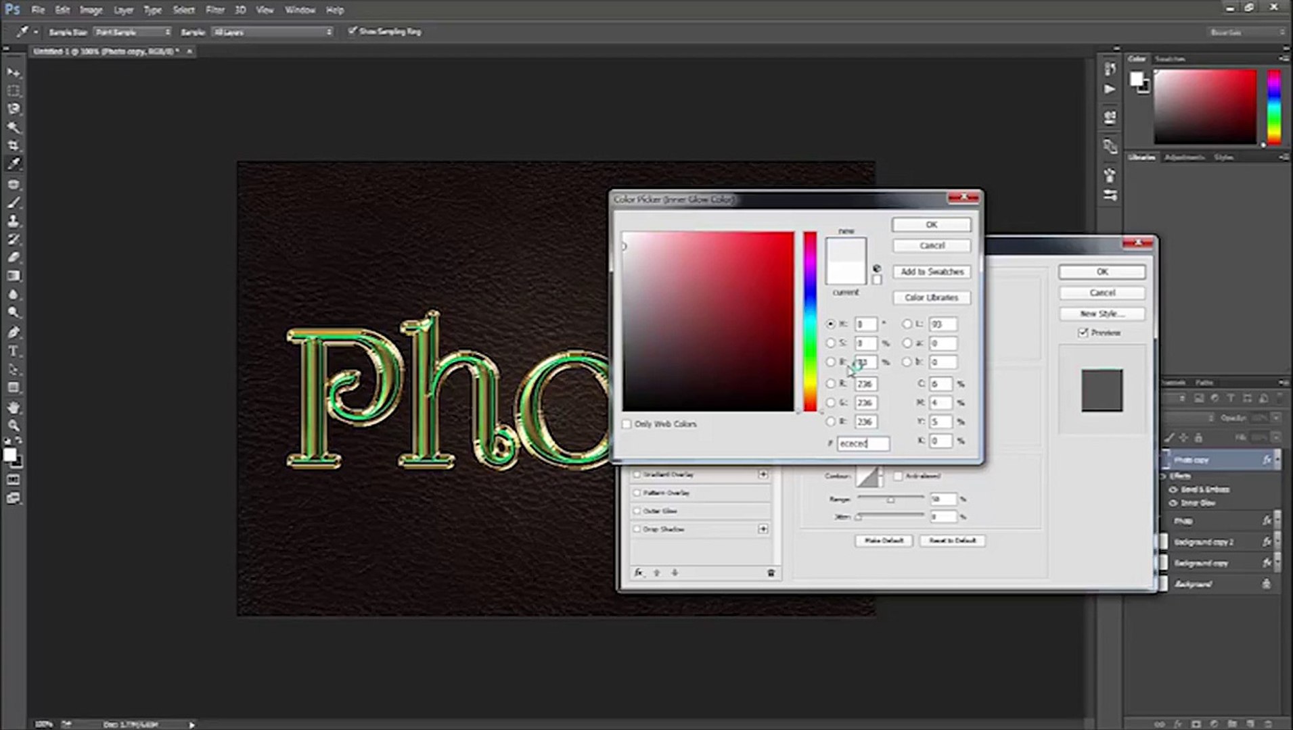Toggle Quick Mask mode icon
The height and width of the screenshot is (730, 1293).
tap(14, 480)
